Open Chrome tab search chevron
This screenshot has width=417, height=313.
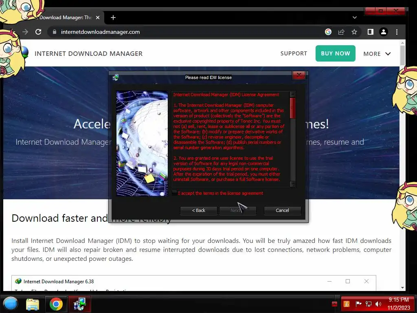pyautogui.click(x=355, y=18)
